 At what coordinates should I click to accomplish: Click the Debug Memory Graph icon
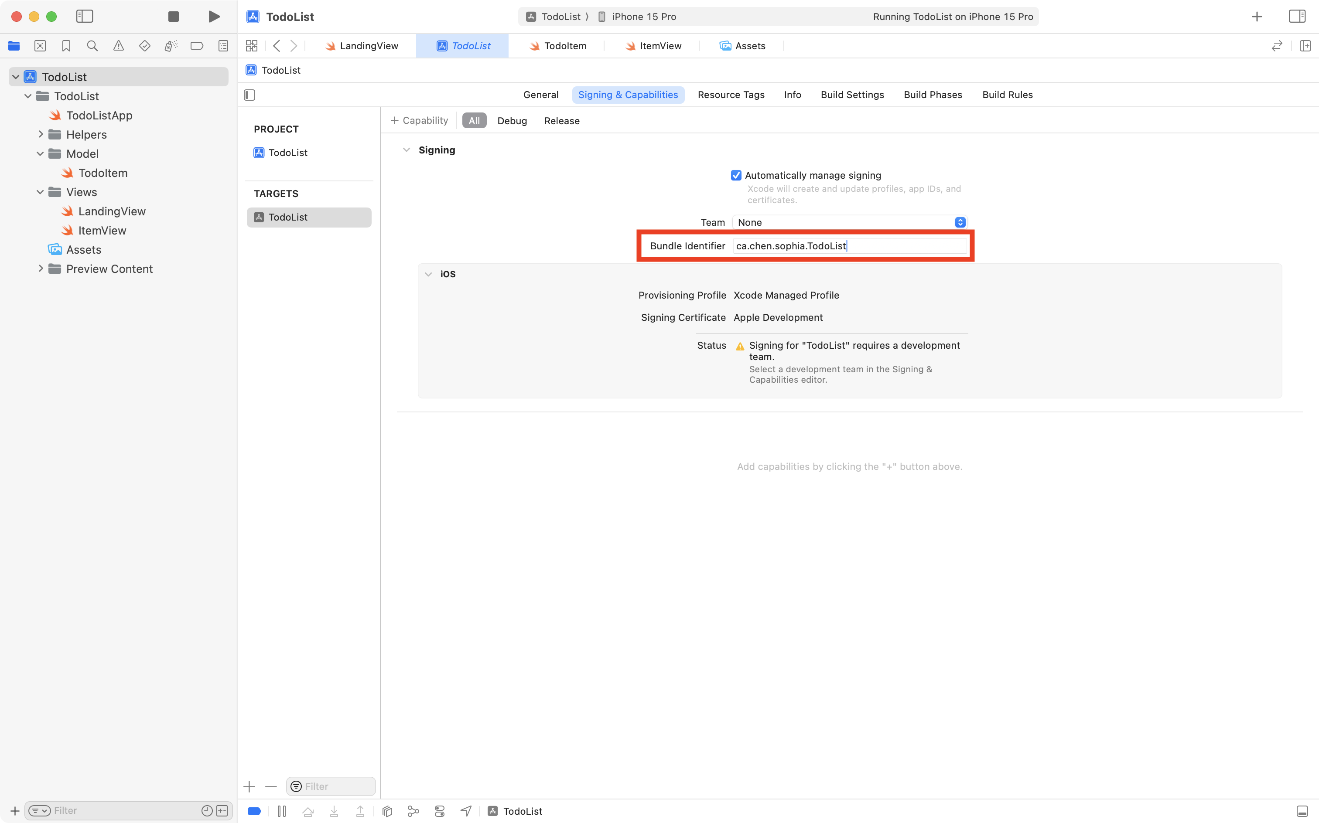pos(413,811)
